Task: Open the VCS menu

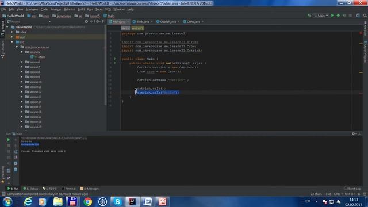Action: 108,9
